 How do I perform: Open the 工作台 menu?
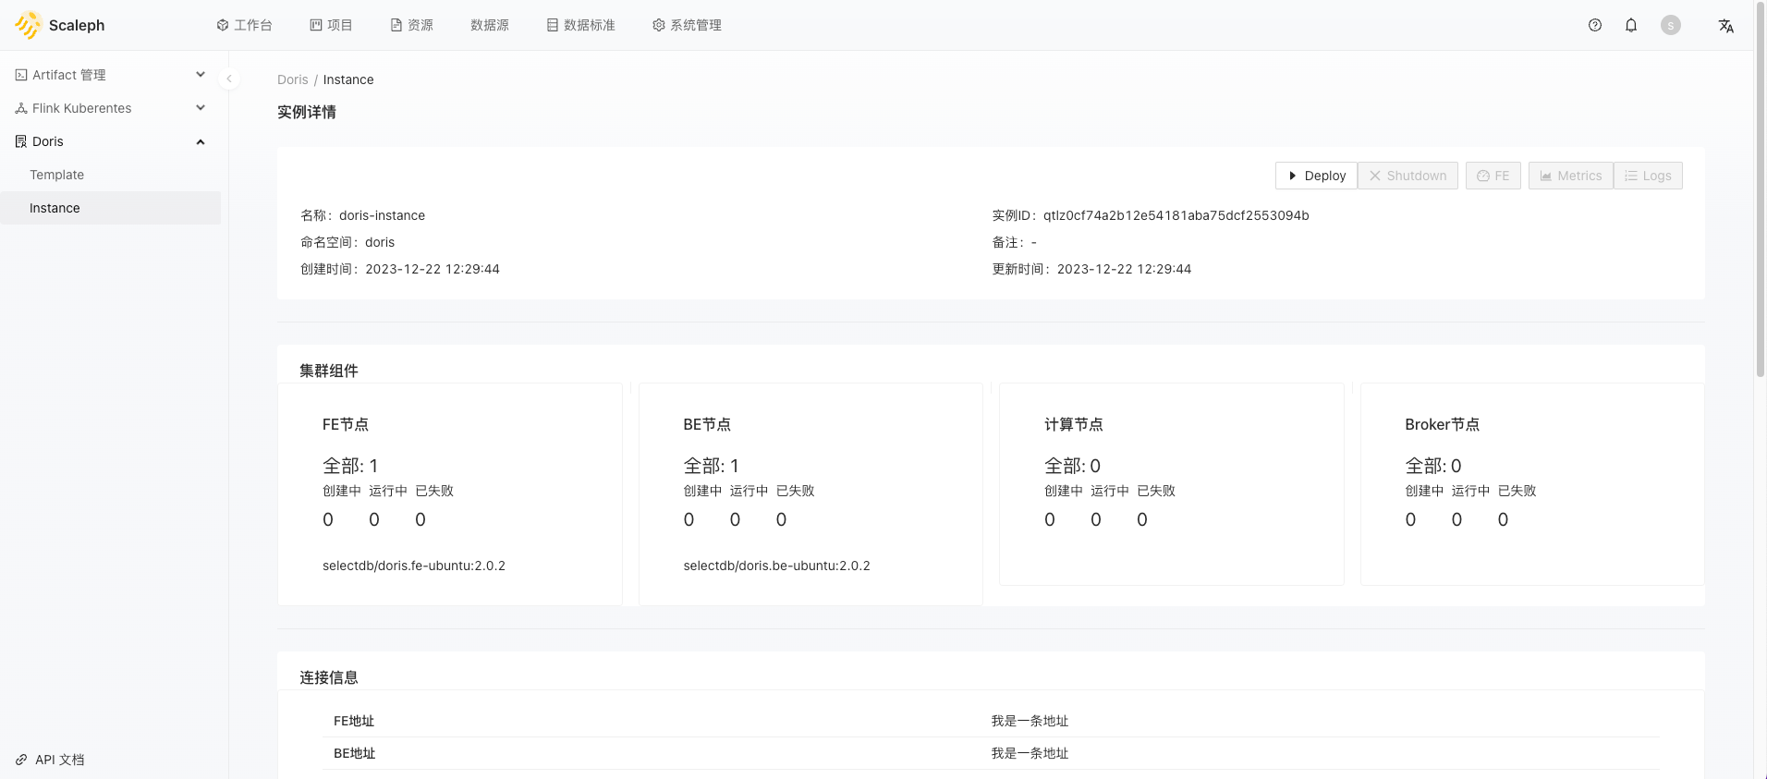point(244,25)
